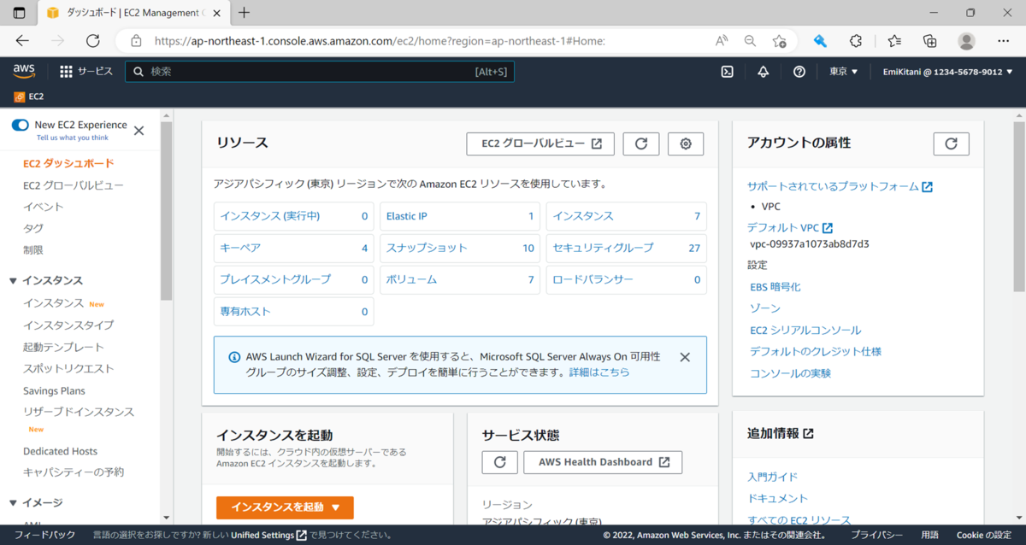
Task: Go back with the browser back arrow
Action: coord(22,41)
